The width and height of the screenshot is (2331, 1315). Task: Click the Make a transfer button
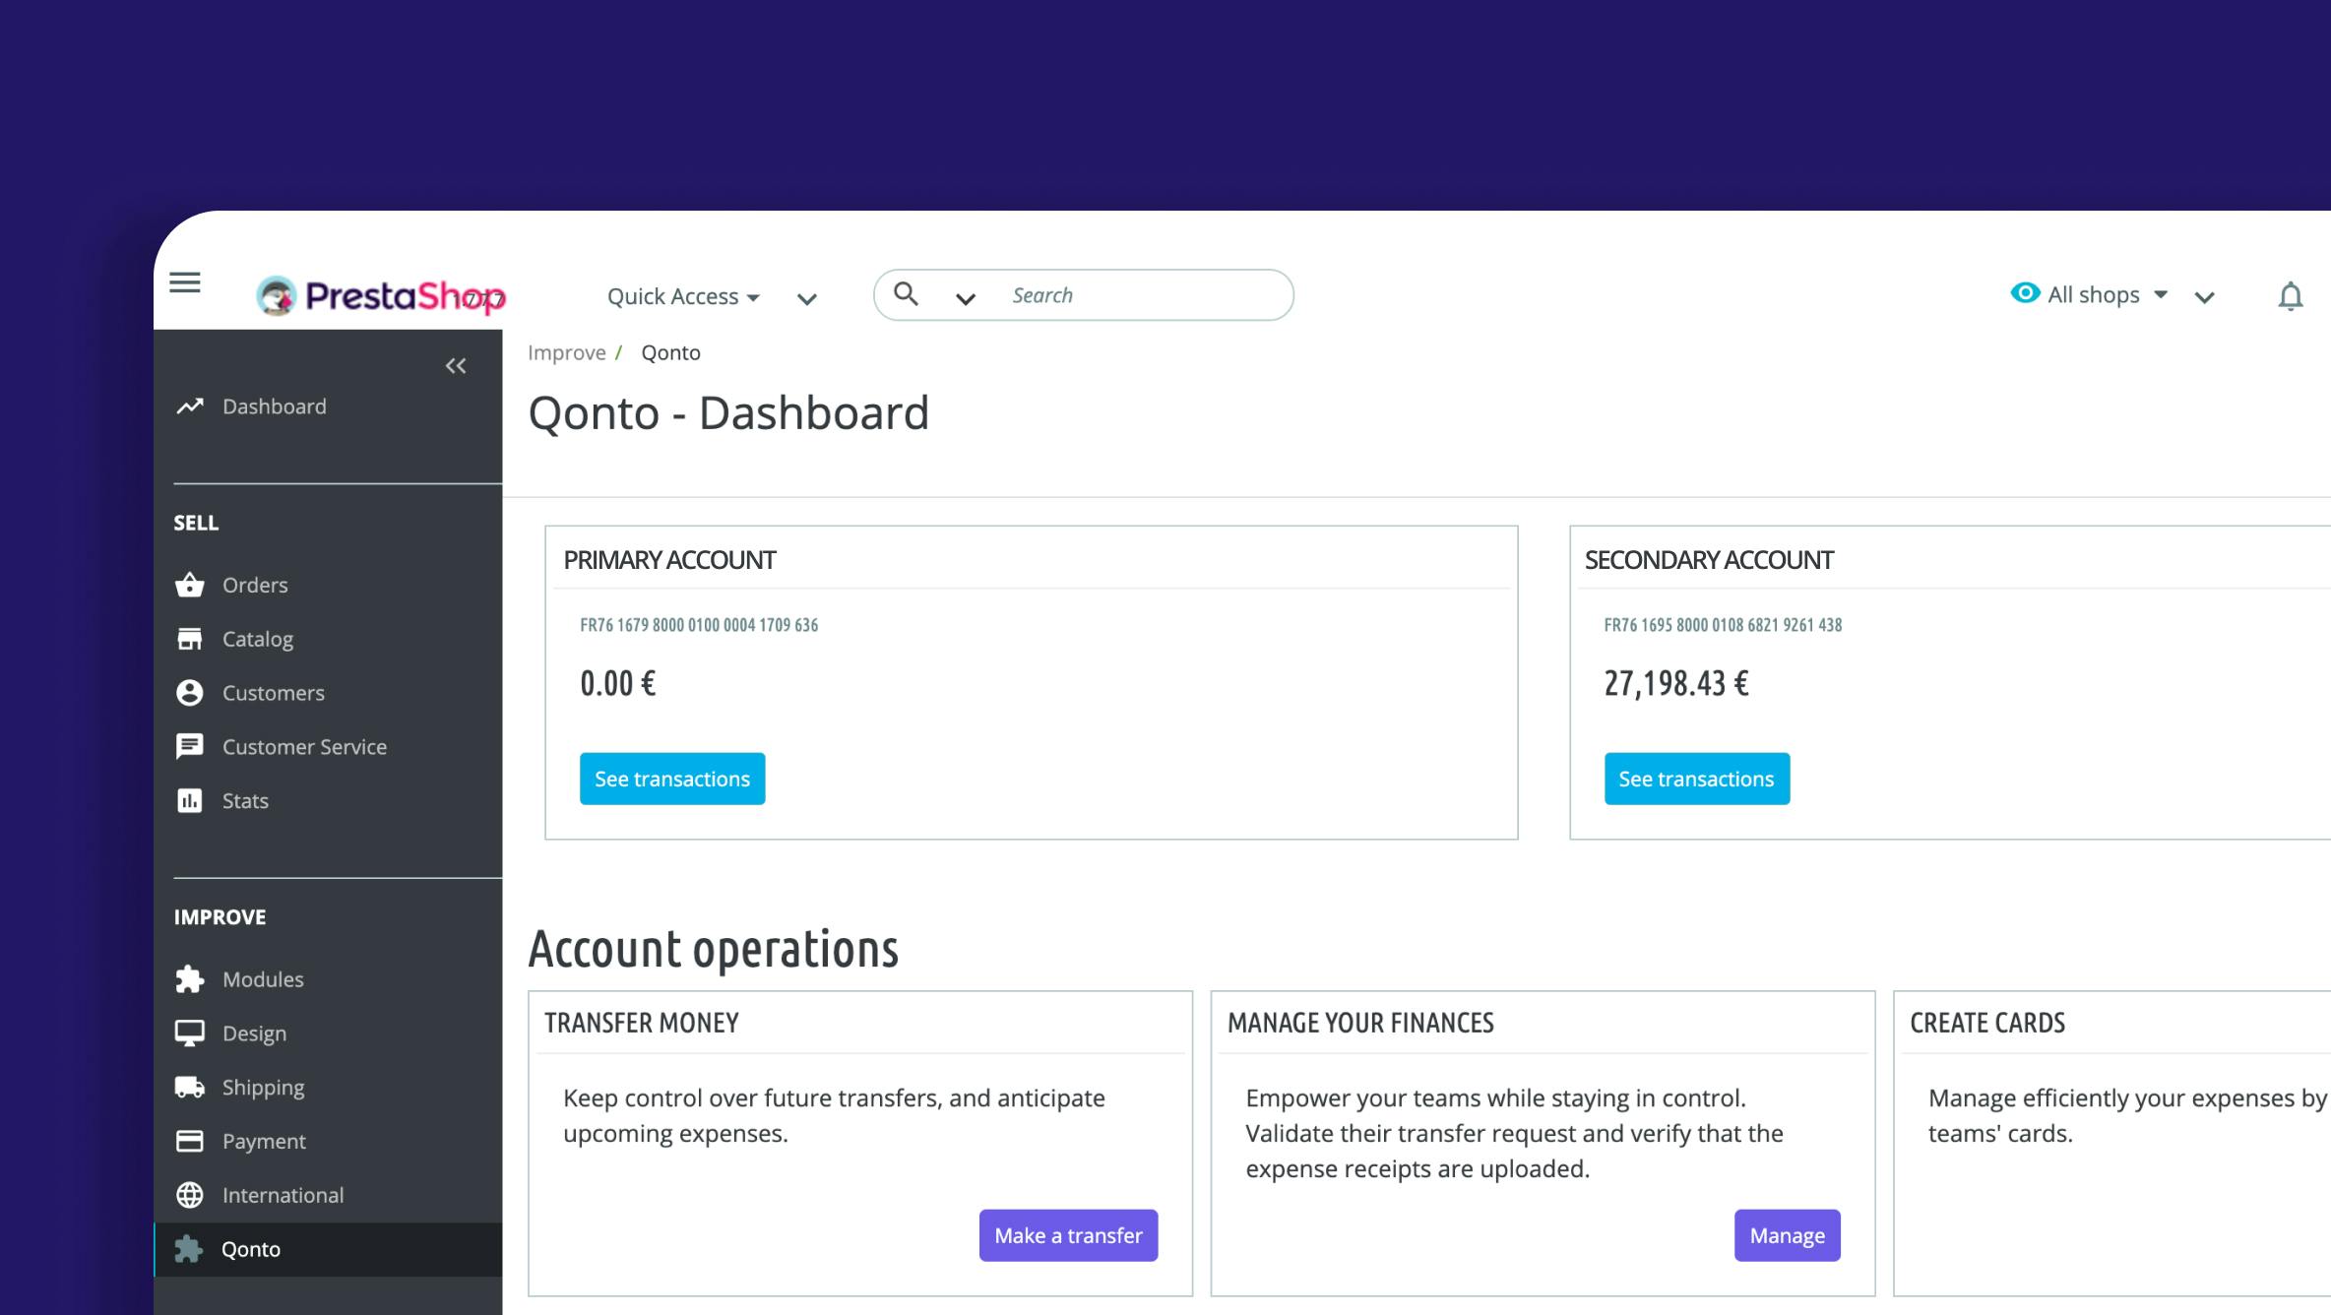pyautogui.click(x=1068, y=1235)
